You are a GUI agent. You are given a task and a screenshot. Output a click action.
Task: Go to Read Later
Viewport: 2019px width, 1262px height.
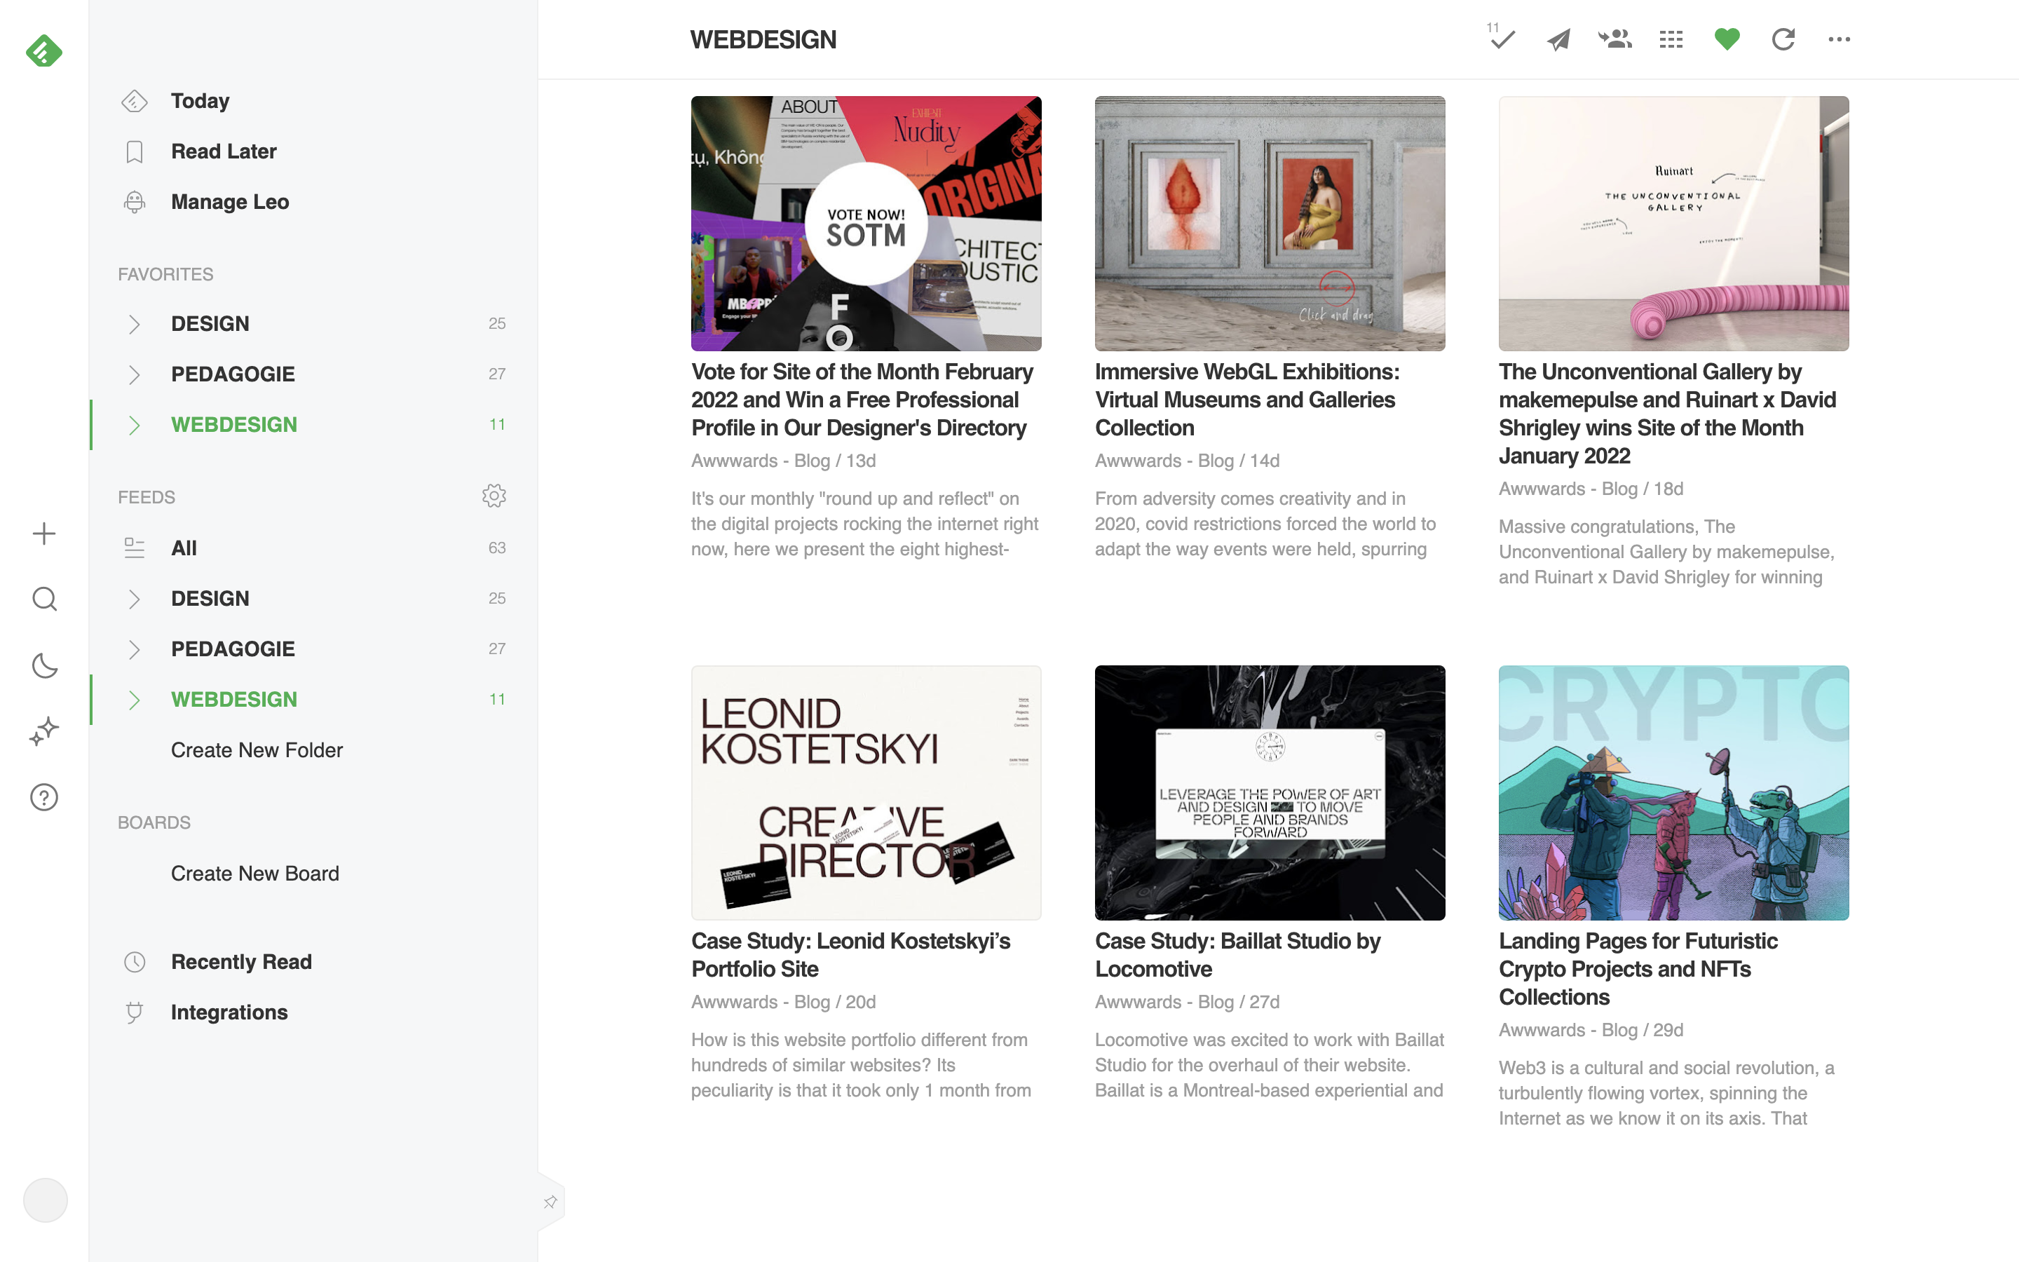point(223,151)
